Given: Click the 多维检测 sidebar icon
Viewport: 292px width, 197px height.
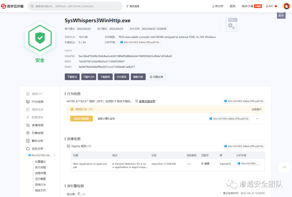Looking at the screenshot, I should [28, 125].
